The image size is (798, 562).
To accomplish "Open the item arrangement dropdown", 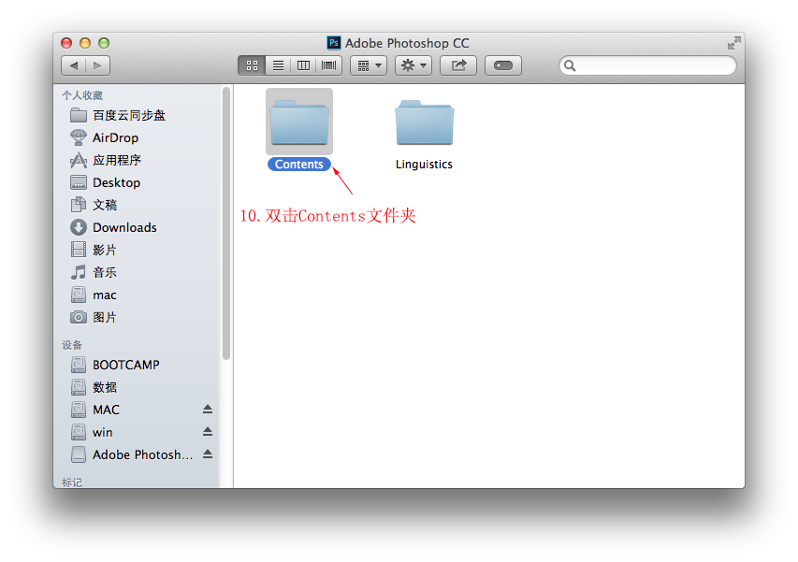I will click(x=369, y=65).
